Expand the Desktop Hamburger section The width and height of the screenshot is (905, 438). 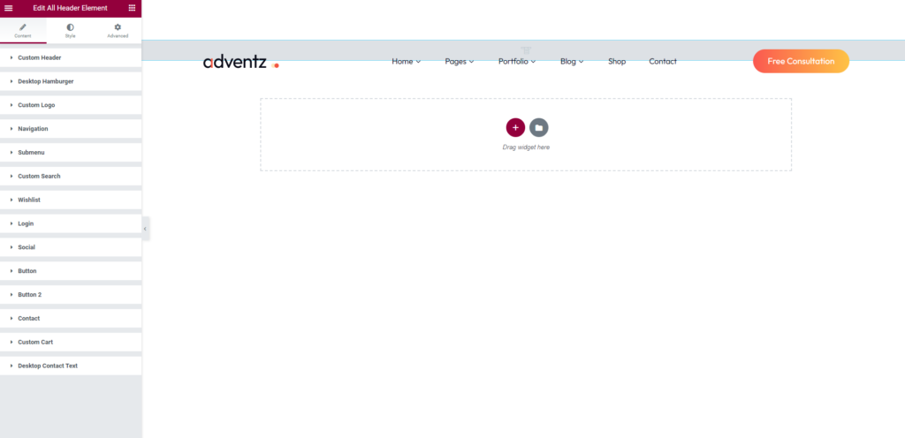tap(46, 81)
